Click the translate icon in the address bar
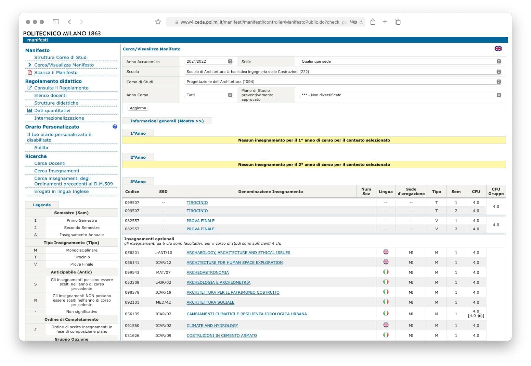 tap(353, 22)
